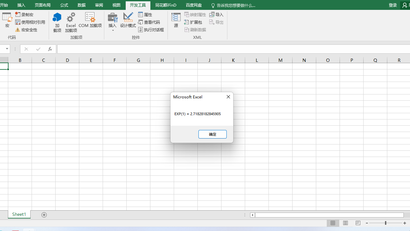Select column L header
410x231 pixels.
257,60
